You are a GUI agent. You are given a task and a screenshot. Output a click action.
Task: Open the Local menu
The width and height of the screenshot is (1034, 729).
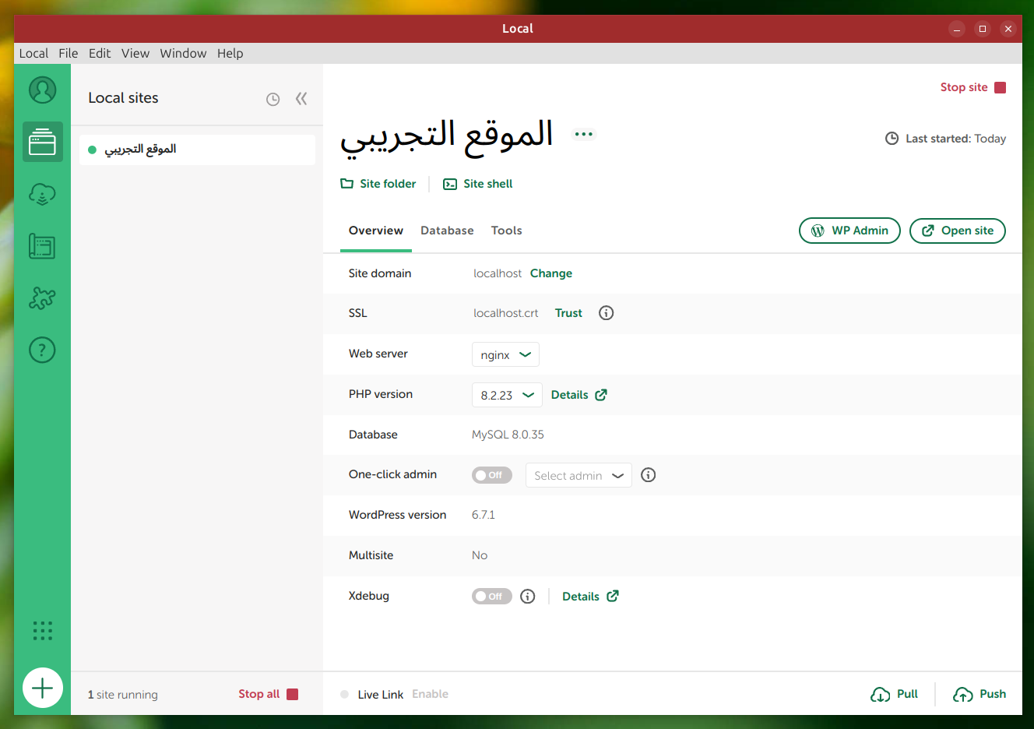[33, 53]
